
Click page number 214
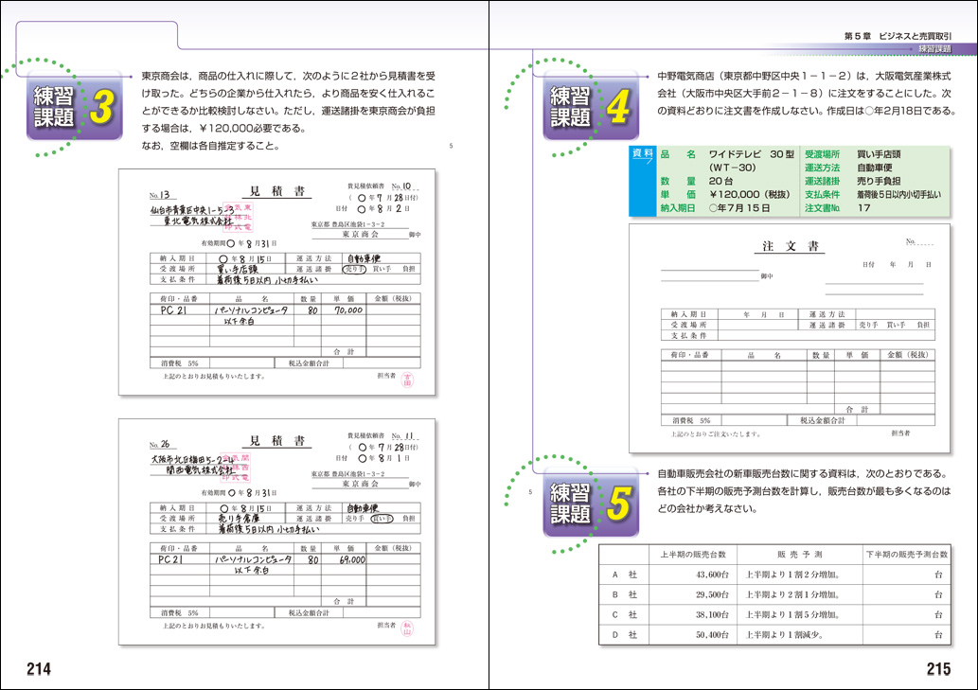click(39, 669)
